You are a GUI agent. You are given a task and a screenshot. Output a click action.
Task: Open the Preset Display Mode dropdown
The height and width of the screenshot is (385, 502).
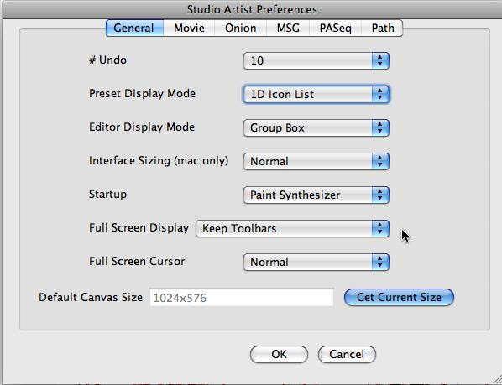(316, 94)
